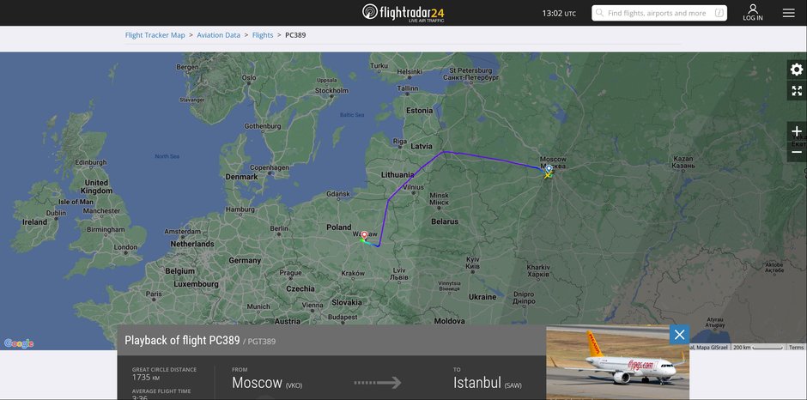Screen dimensions: 807x400
Task: Open the Flight Tracker Map breadcrumb link
Action: tap(155, 35)
